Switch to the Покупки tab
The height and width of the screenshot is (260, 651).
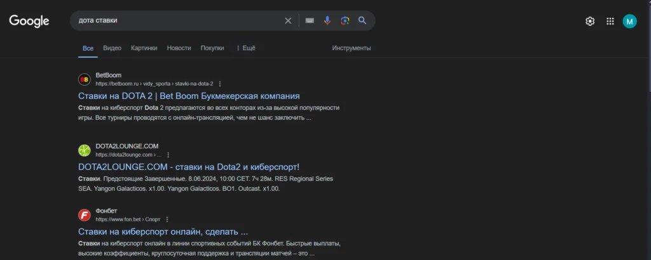[212, 48]
